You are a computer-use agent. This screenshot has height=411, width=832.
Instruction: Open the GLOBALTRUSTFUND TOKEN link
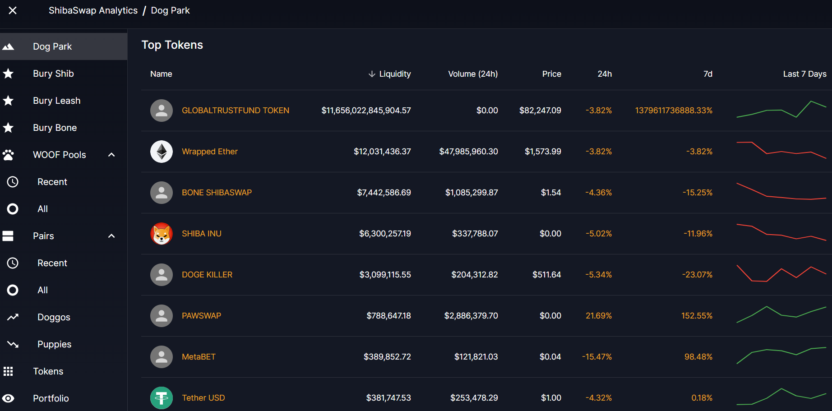pos(236,111)
